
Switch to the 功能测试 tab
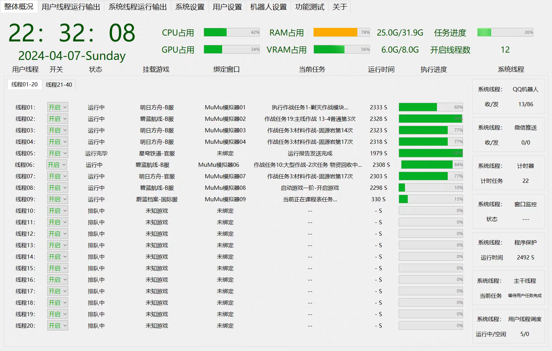click(310, 7)
